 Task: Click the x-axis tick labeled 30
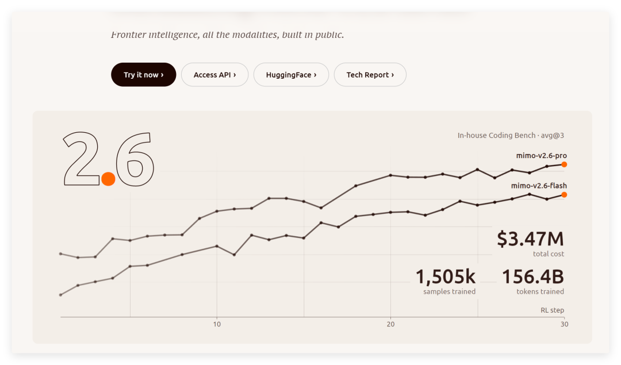pyautogui.click(x=565, y=324)
